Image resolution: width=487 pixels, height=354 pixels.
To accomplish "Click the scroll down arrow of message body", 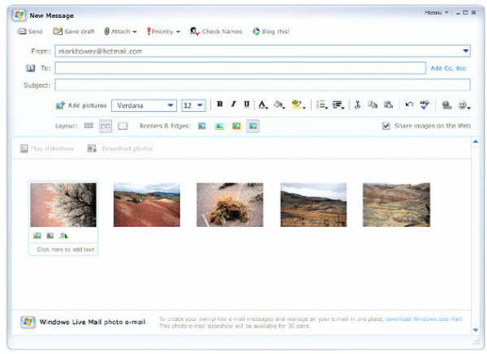I will (x=476, y=330).
